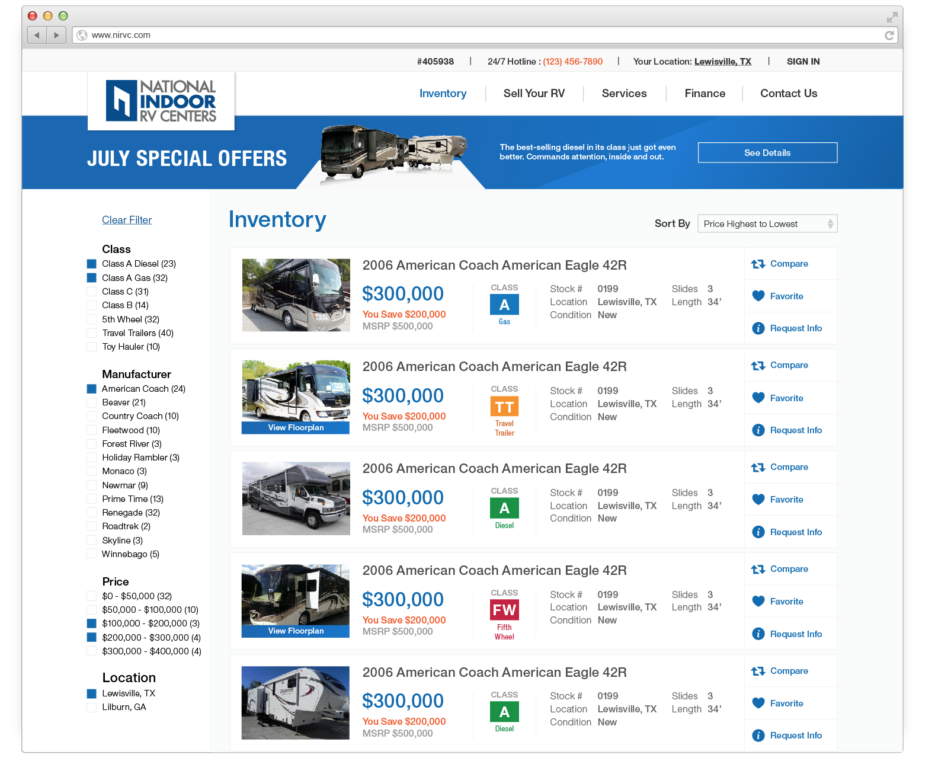Screen dimensions: 935x761
Task: Click heart Favorite icon on Fifth Wheel listing
Action: [758, 601]
